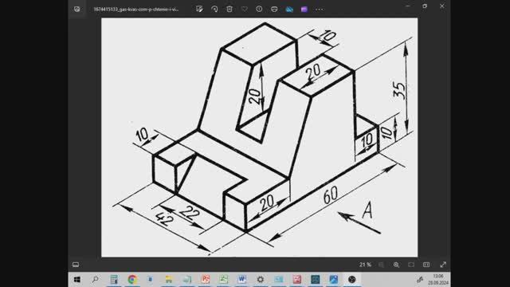Open Google Chrome from the taskbar

(x=132, y=280)
